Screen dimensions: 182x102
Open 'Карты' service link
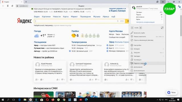point(66,16)
